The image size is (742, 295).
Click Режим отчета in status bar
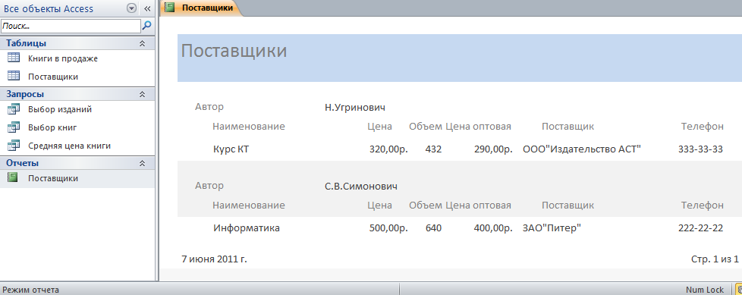31,290
